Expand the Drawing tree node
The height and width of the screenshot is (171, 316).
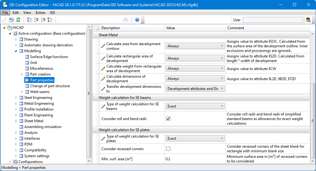pos(16,39)
